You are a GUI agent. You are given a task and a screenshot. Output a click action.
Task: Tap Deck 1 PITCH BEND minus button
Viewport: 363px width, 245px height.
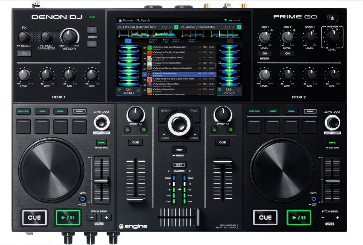(92, 218)
